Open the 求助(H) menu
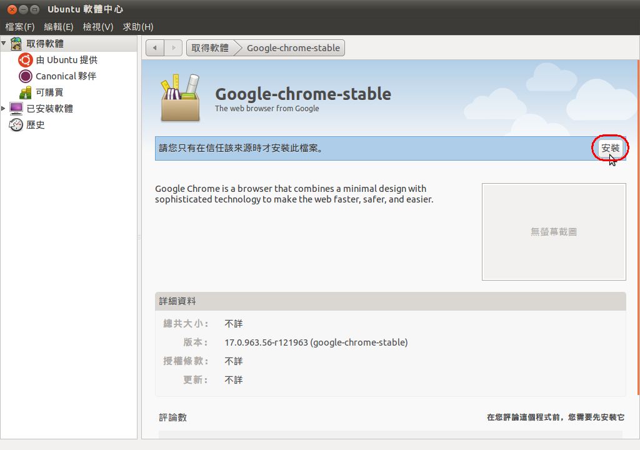 click(138, 27)
